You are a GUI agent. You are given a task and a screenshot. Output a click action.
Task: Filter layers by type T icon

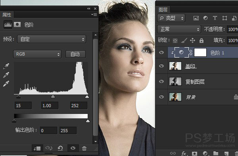(215, 18)
